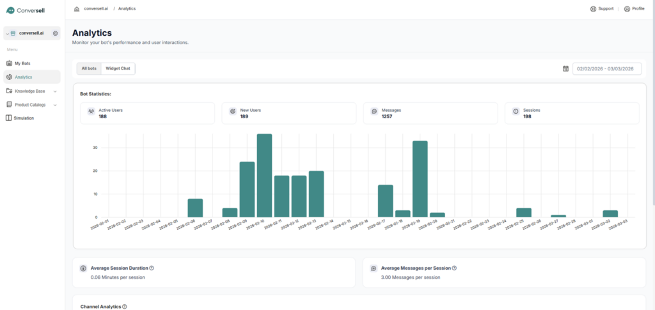655x310 pixels.
Task: Select the All bots filter
Action: [89, 68]
